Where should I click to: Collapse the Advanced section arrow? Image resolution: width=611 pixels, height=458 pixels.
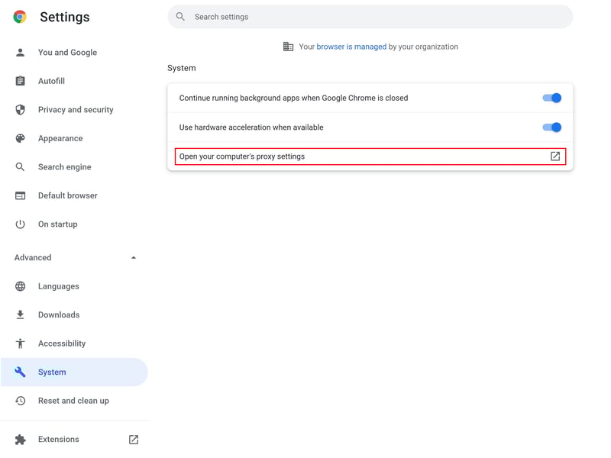point(134,258)
